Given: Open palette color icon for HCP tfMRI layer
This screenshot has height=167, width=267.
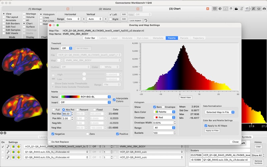Looking at the screenshot, I should pyautogui.click(x=13, y=147).
